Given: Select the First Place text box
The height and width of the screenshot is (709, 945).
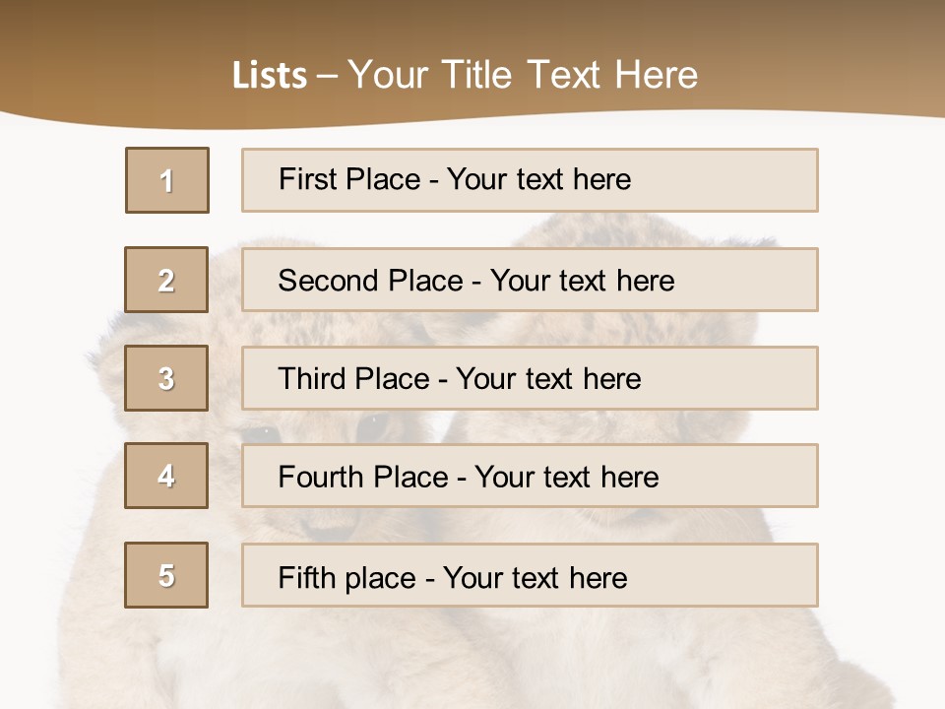Looking at the screenshot, I should [530, 180].
